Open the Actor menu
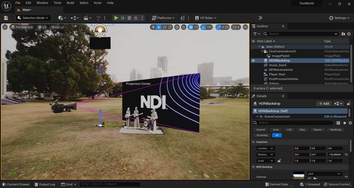Screen dimensions: 354x188 [98, 3]
